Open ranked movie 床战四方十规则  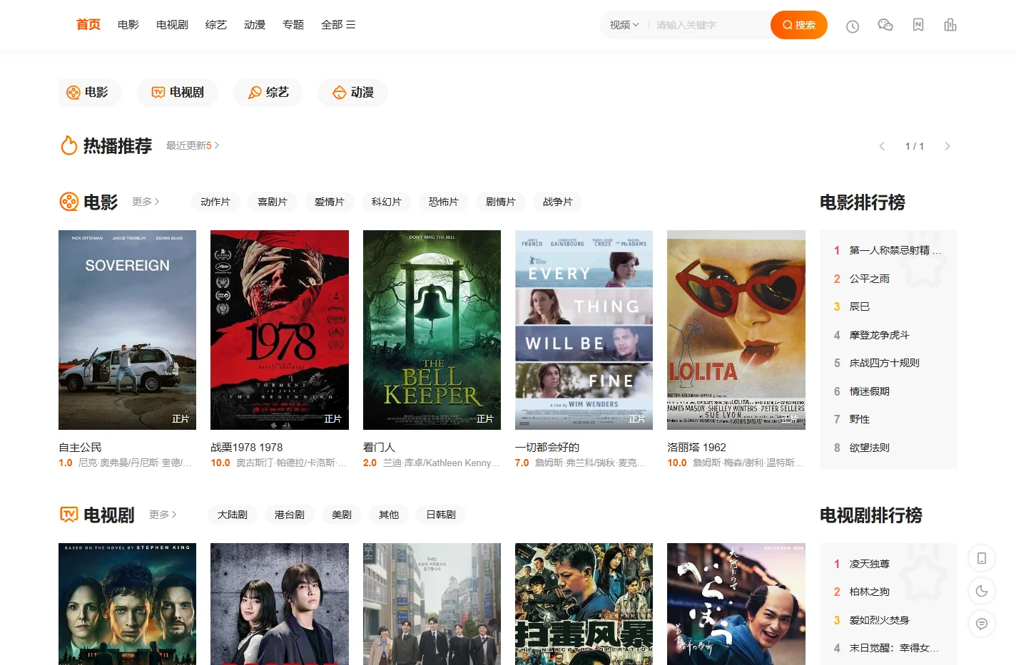point(885,363)
